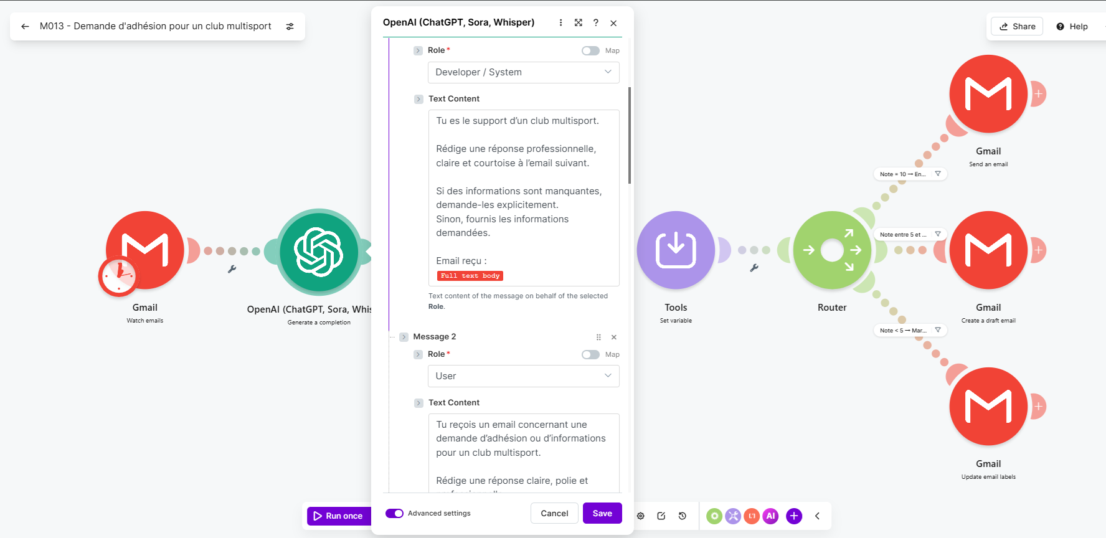Open the AI favorite in bottom toolbar
Screen dimensions: 1106x538
pos(770,516)
